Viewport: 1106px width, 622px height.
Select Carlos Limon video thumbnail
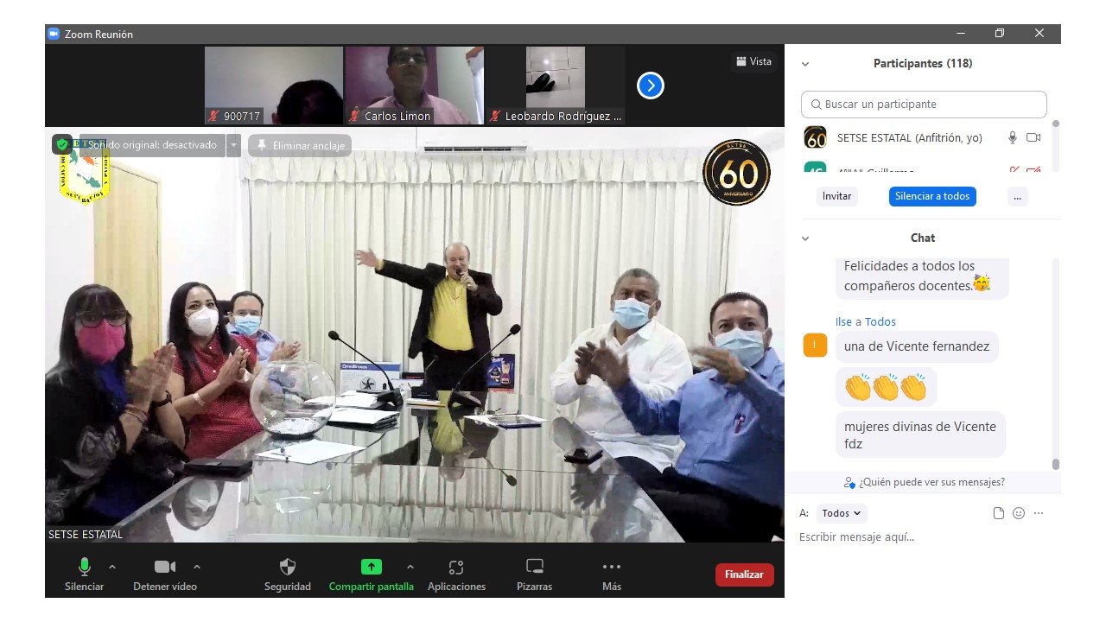tap(414, 86)
